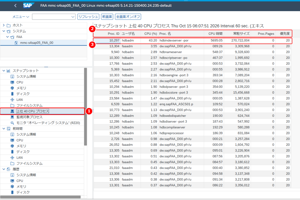Open CPU under 履歴
This screenshot has width=300, height=200.
20,181
